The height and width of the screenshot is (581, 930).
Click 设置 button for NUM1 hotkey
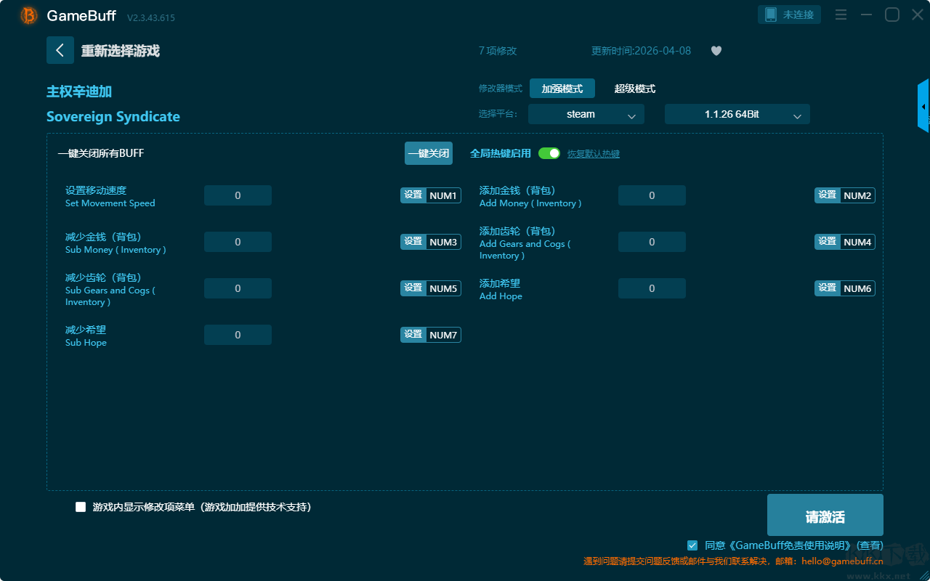click(x=413, y=195)
